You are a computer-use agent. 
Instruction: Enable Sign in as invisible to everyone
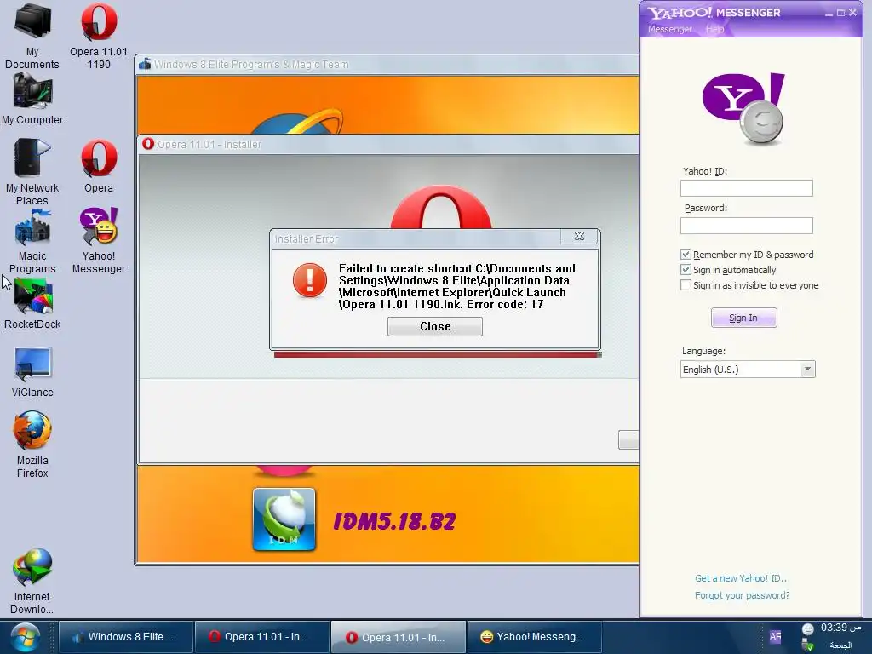pyautogui.click(x=686, y=284)
